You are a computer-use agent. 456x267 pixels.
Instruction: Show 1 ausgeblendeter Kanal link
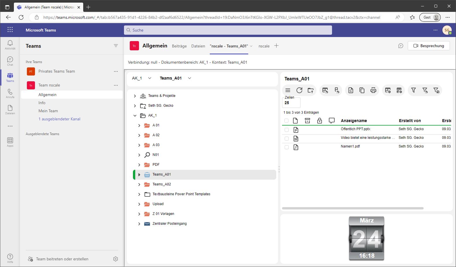59,119
